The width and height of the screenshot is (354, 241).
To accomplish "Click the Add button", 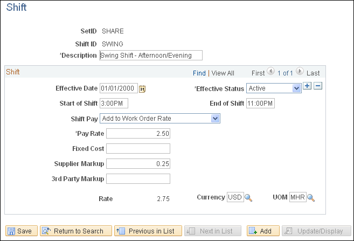I will (x=263, y=231).
